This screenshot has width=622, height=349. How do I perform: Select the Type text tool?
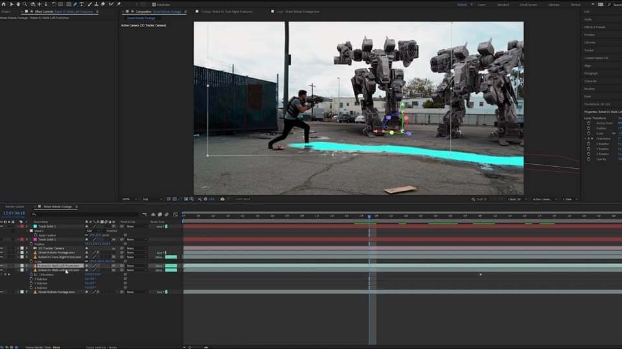point(82,4)
